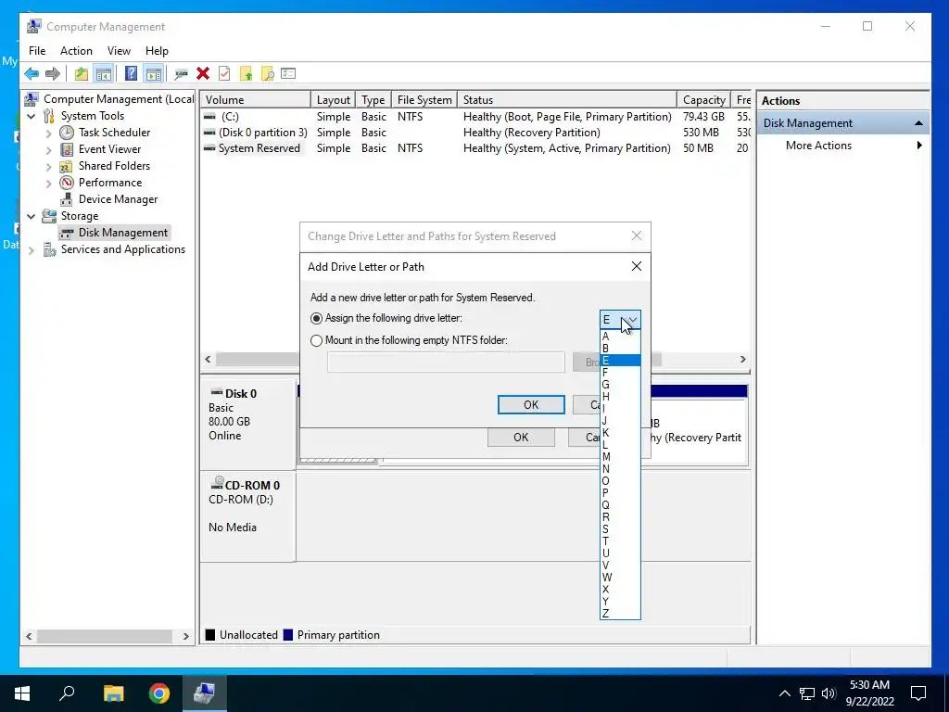Toggle Show/Hide Console Tree toolbar icon

pos(104,74)
